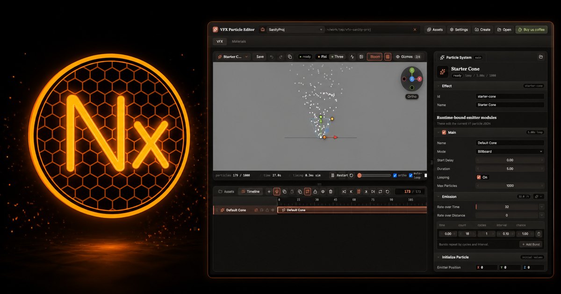Click the image preview icon beside waveform
Image resolution: width=561 pixels, height=294 pixels.
[x=361, y=56]
